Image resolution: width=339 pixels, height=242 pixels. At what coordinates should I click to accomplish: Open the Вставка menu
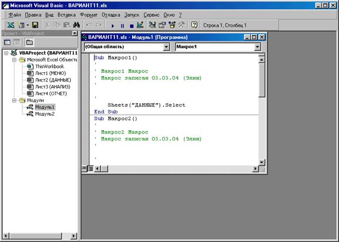(66, 15)
